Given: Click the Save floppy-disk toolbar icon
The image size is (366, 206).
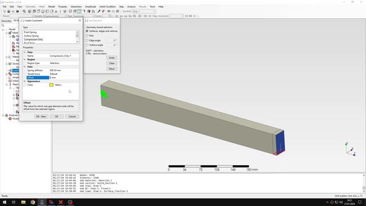Looking at the screenshot, I should point(18,11).
